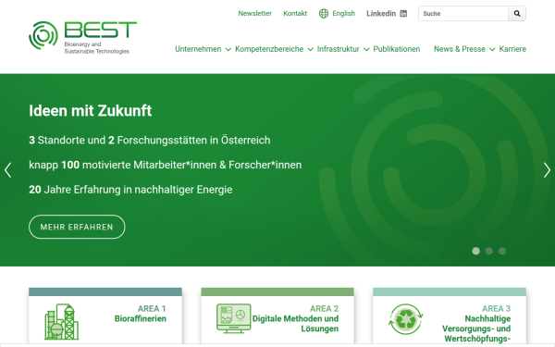This screenshot has height=347, width=555.
Task: Click the '3 Standorte und 2 Forschungsstätten' text
Action: 149,141
